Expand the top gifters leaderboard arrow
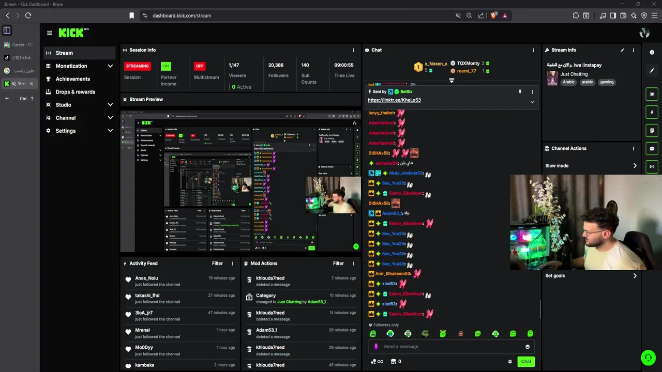The height and width of the screenshot is (372, 662). 452,81
